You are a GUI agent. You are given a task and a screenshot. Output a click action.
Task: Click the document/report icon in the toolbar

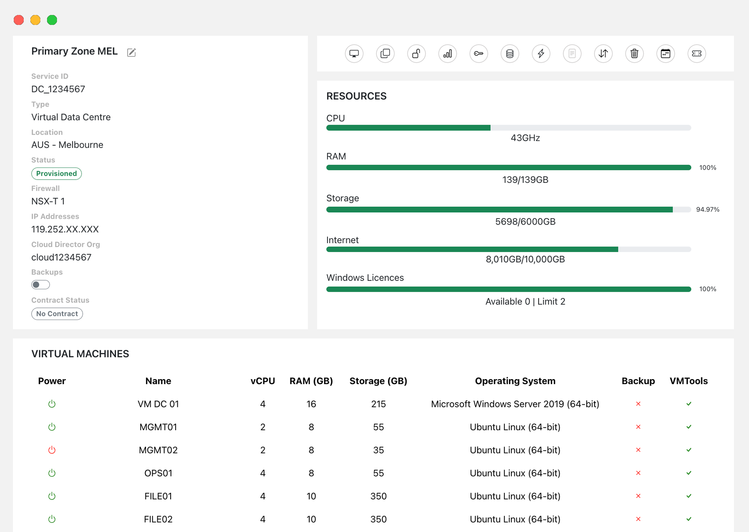pos(572,54)
